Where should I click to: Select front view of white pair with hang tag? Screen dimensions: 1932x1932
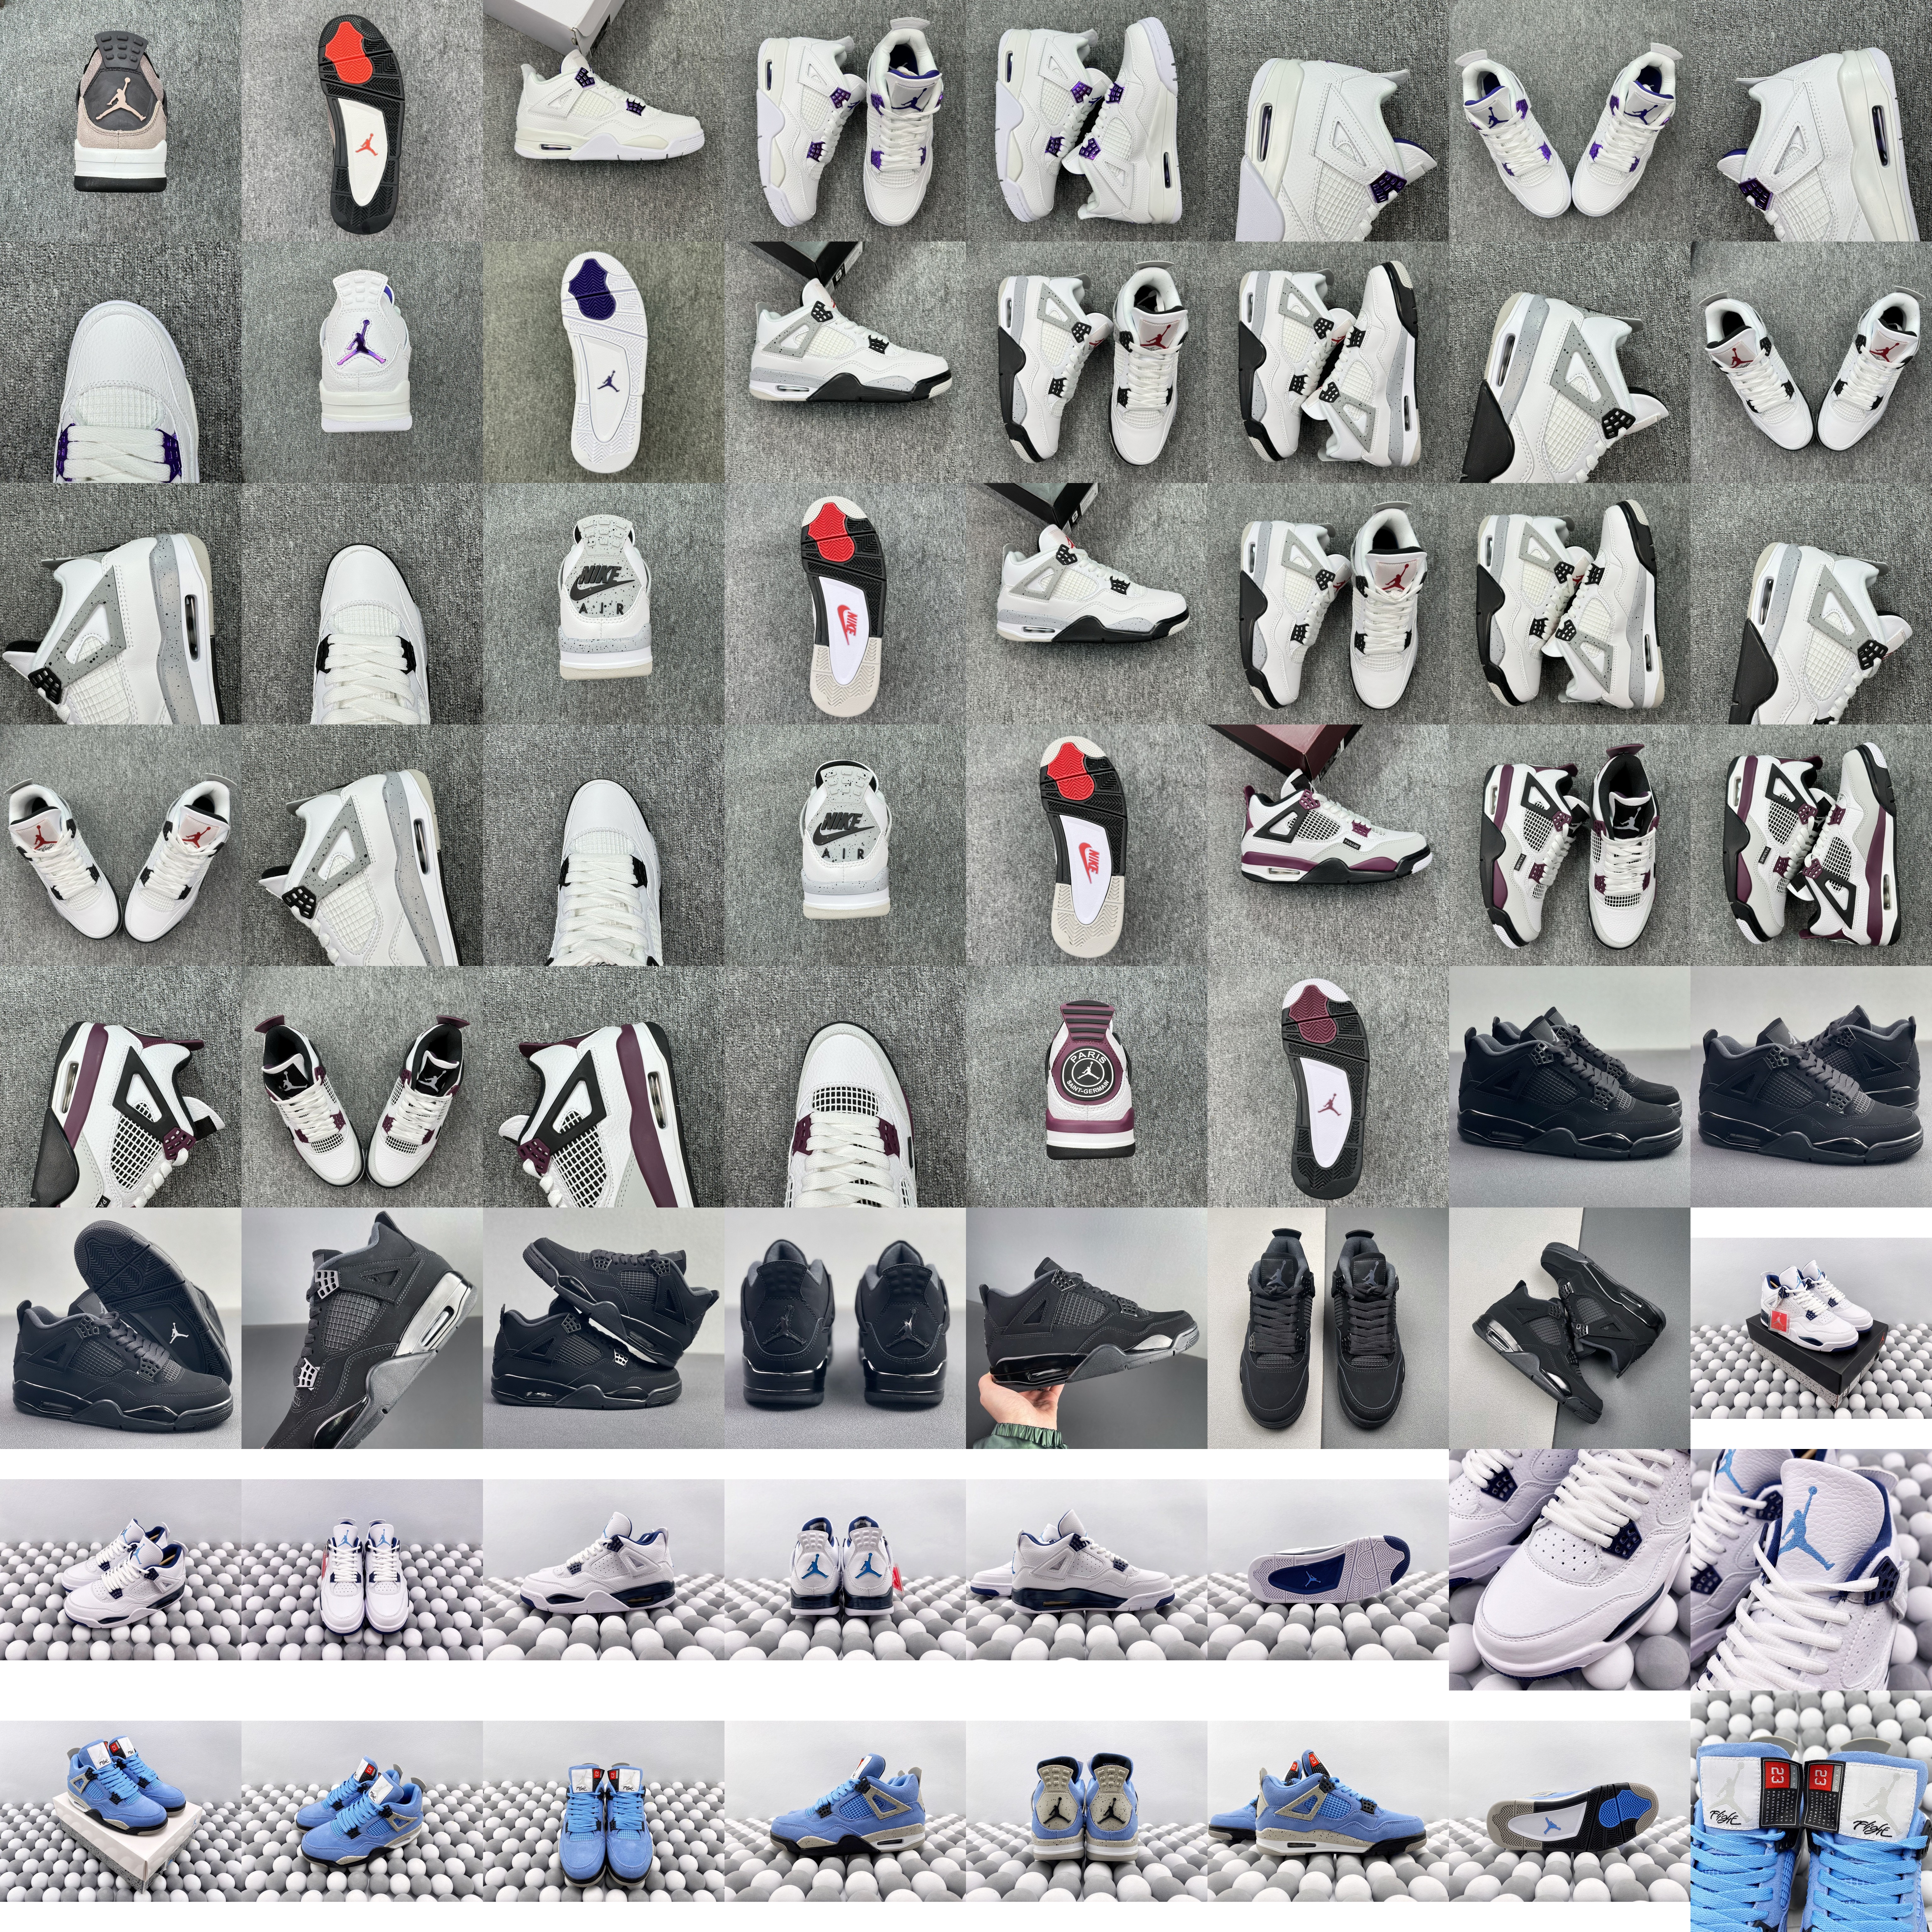coord(362,1570)
